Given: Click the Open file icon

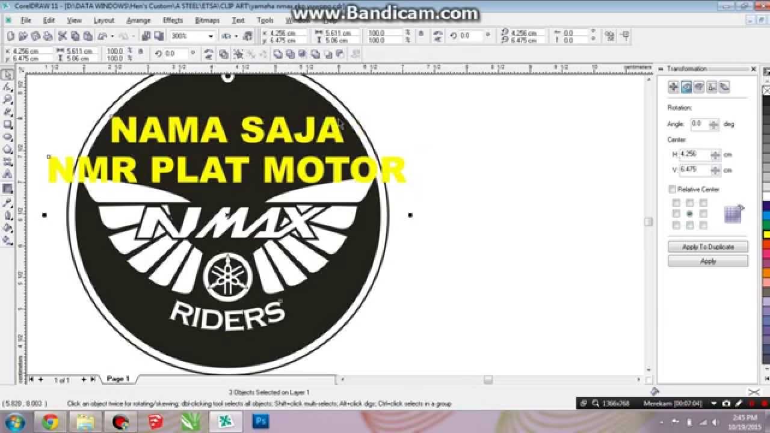Looking at the screenshot, I should coord(23,36).
